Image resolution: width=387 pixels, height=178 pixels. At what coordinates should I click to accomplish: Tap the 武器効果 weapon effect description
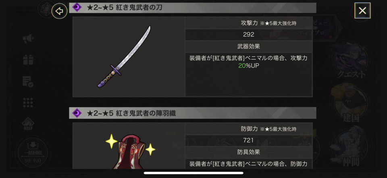pyautogui.click(x=249, y=62)
